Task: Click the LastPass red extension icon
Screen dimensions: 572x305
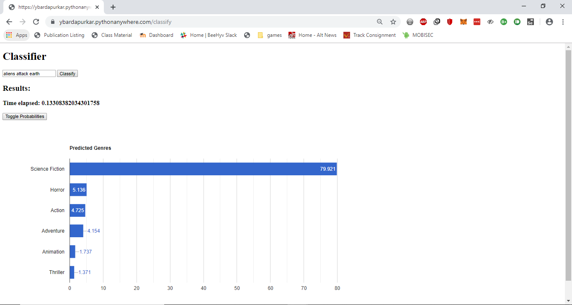Action: pos(477,22)
